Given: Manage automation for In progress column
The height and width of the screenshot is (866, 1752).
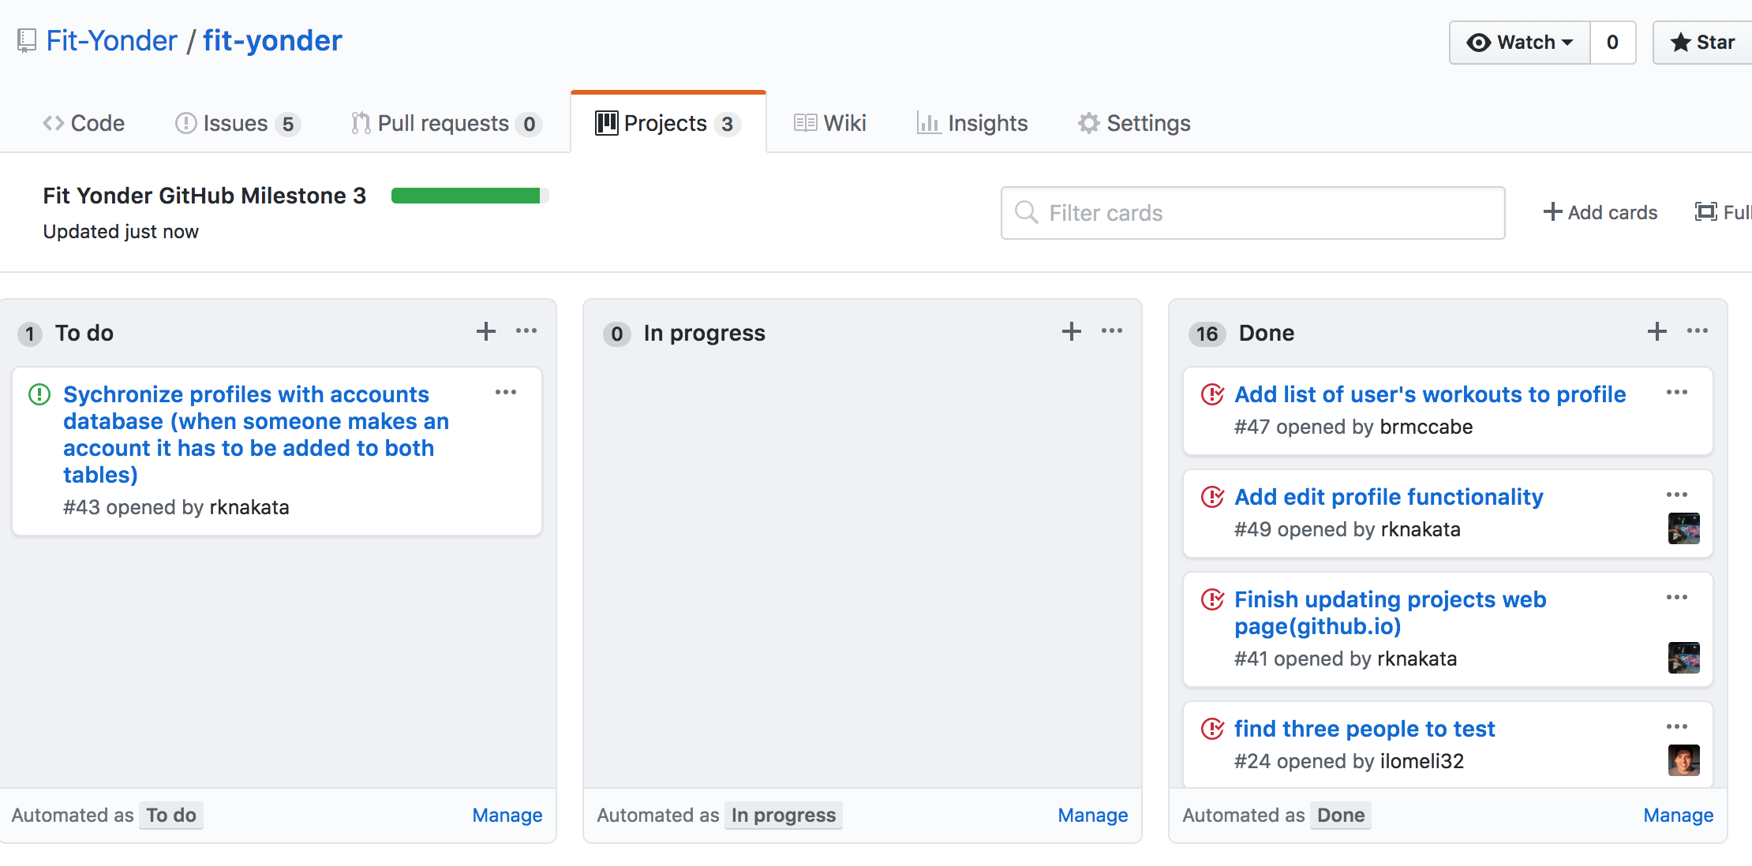Looking at the screenshot, I should coord(1093,815).
